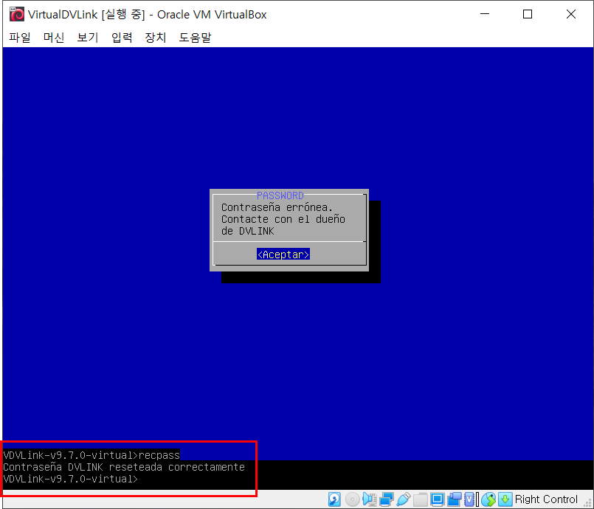Image resolution: width=594 pixels, height=509 pixels.
Task: Open the 머신 menu
Action: click(53, 37)
